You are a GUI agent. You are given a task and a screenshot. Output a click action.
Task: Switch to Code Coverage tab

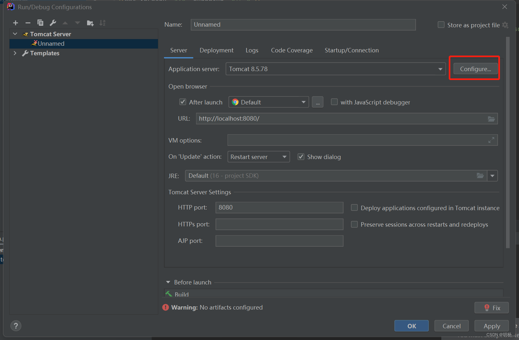pos(292,50)
